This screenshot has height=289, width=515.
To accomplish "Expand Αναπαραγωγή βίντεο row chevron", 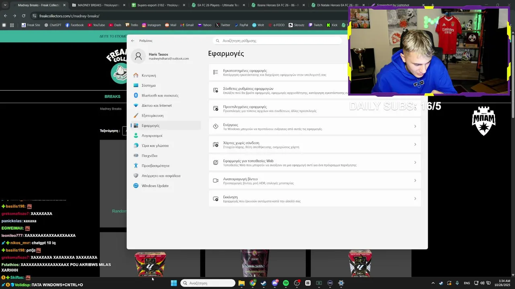I will 415,181.
